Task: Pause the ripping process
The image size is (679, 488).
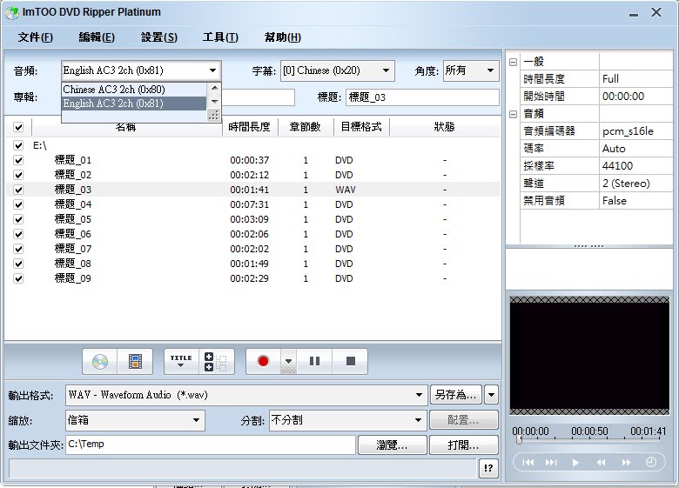Action: click(x=315, y=361)
